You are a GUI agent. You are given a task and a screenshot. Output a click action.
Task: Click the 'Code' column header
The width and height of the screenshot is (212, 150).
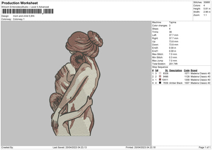point(187,70)
